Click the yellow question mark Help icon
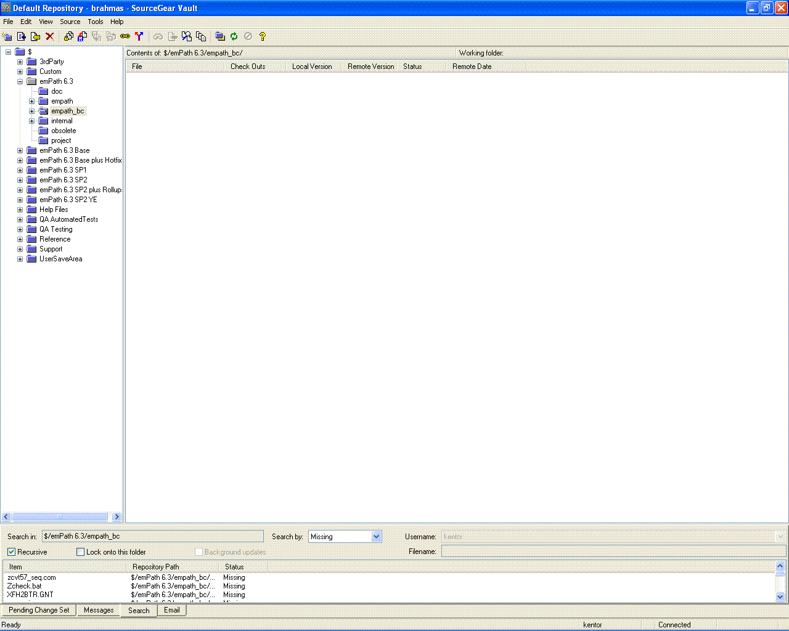 click(x=263, y=36)
